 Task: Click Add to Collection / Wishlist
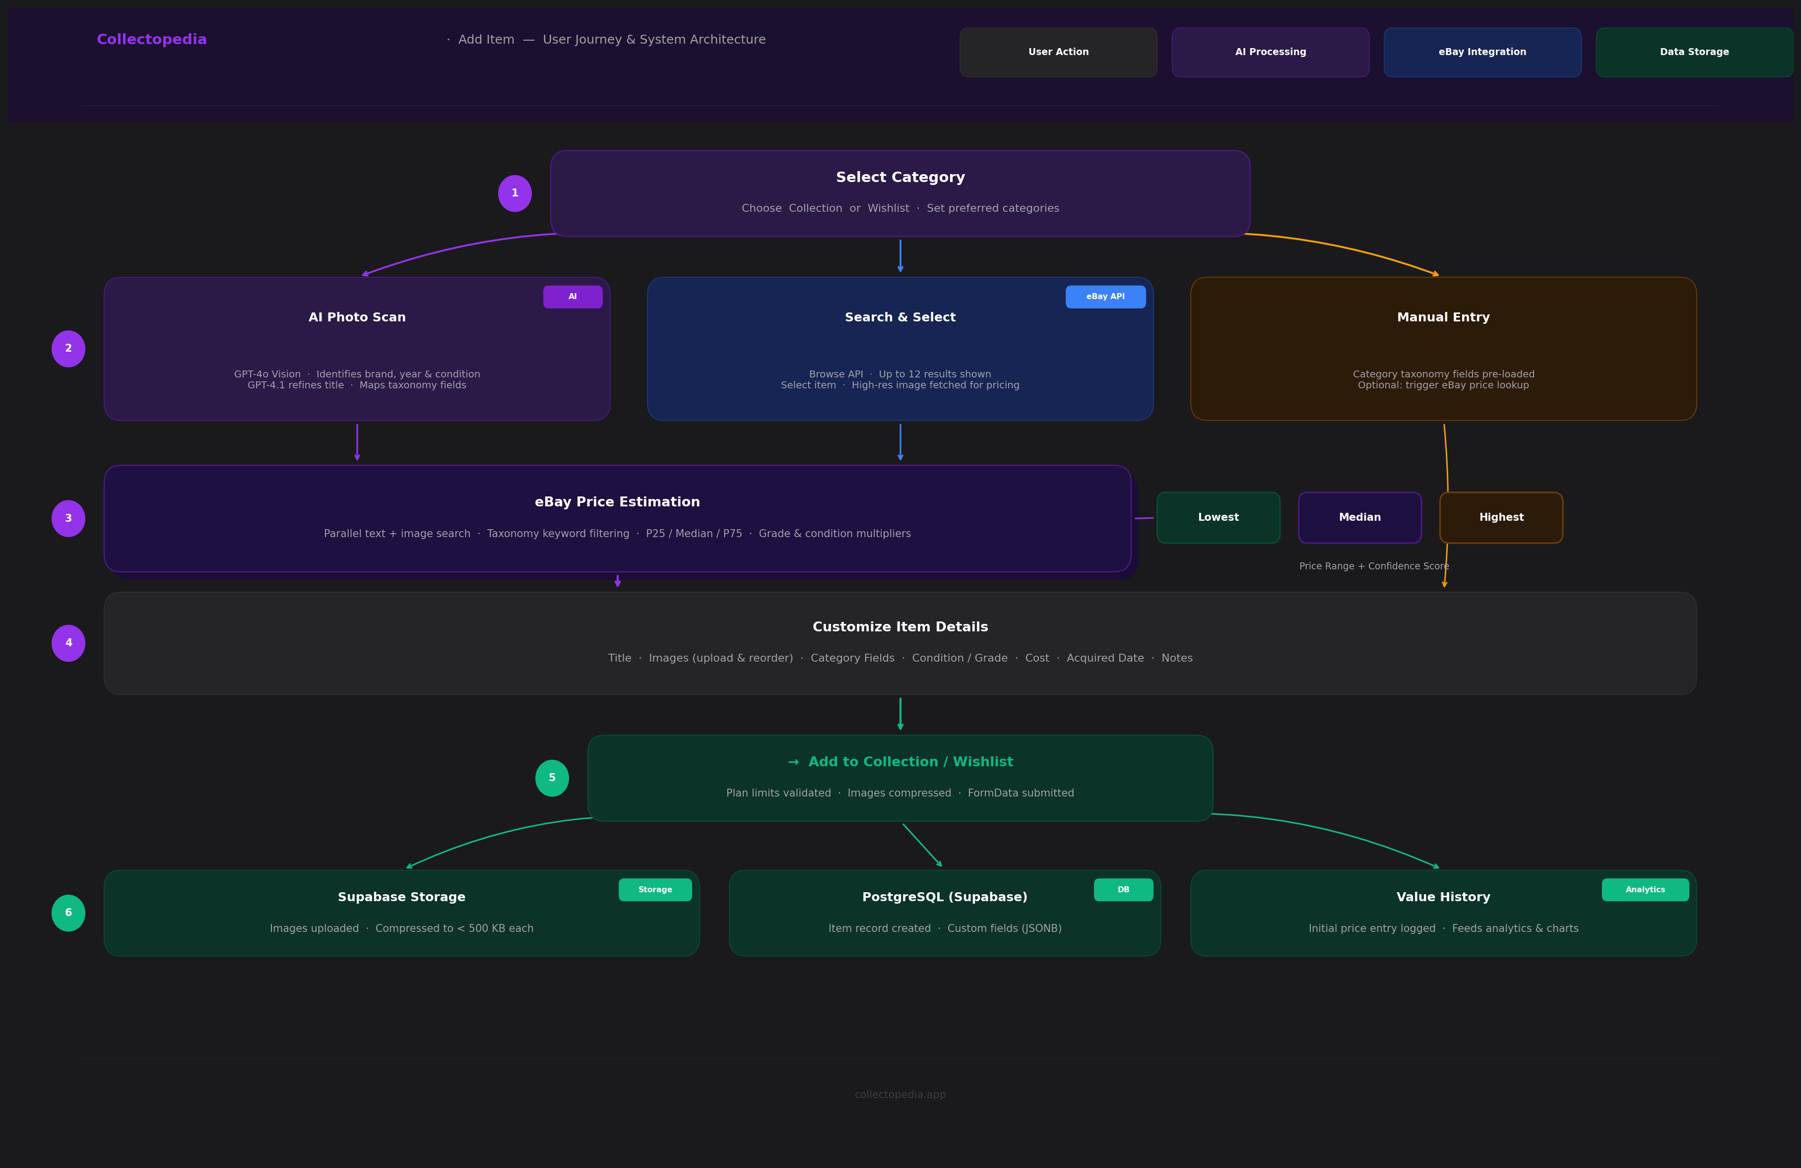point(900,777)
